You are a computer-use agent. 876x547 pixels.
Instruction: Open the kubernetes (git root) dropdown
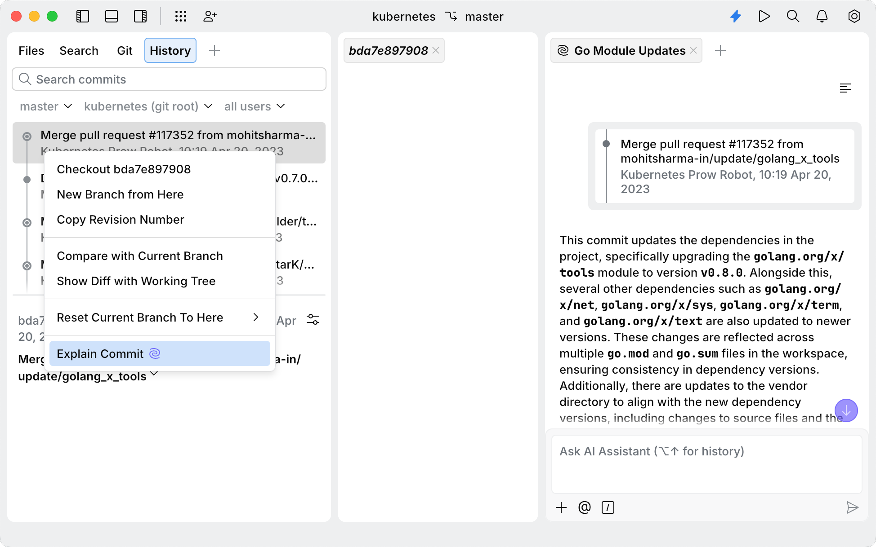point(148,106)
